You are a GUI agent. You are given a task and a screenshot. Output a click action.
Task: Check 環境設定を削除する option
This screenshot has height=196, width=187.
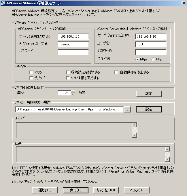pyautogui.click(x=68, y=72)
